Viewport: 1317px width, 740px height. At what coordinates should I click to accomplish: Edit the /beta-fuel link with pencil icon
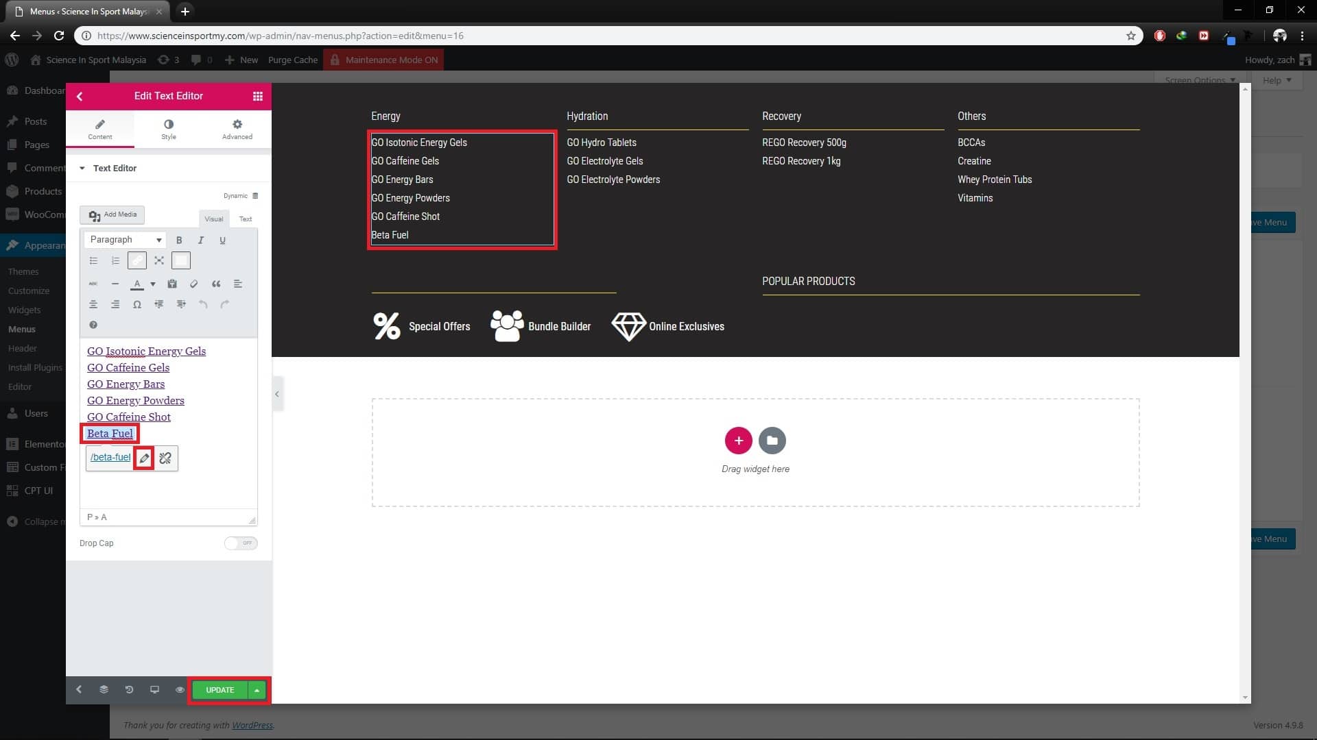[144, 458]
